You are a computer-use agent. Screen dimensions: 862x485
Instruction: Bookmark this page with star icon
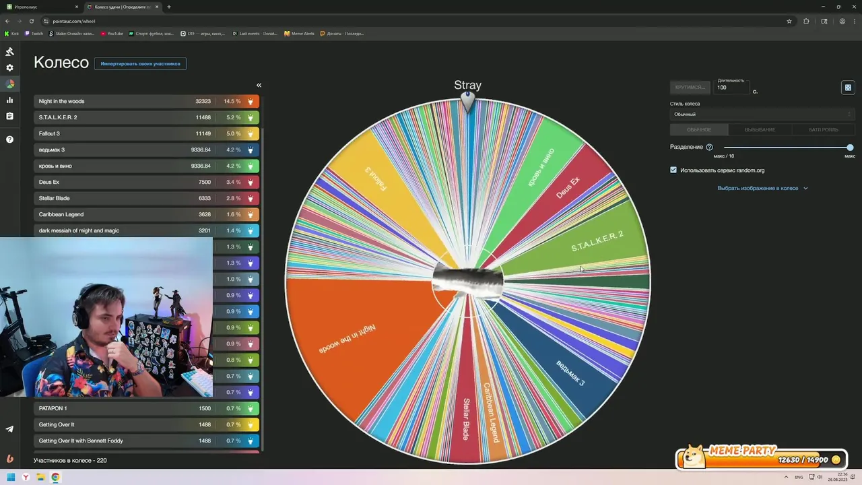coord(789,21)
